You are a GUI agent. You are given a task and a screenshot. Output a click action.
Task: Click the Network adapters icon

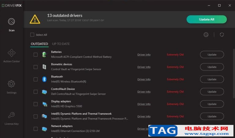pyautogui.click(x=44, y=129)
